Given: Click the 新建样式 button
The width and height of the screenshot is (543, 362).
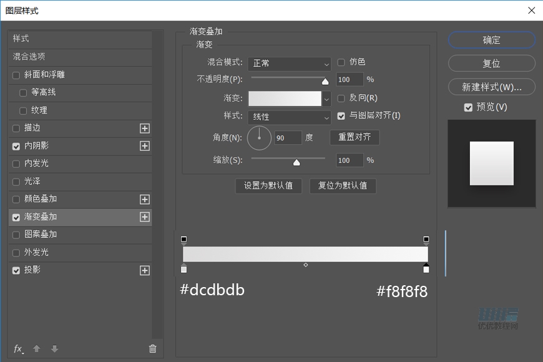Looking at the screenshot, I should [x=491, y=87].
